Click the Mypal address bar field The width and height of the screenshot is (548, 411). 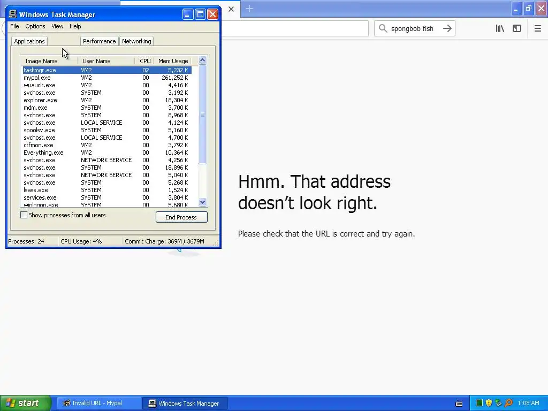tap(295, 29)
